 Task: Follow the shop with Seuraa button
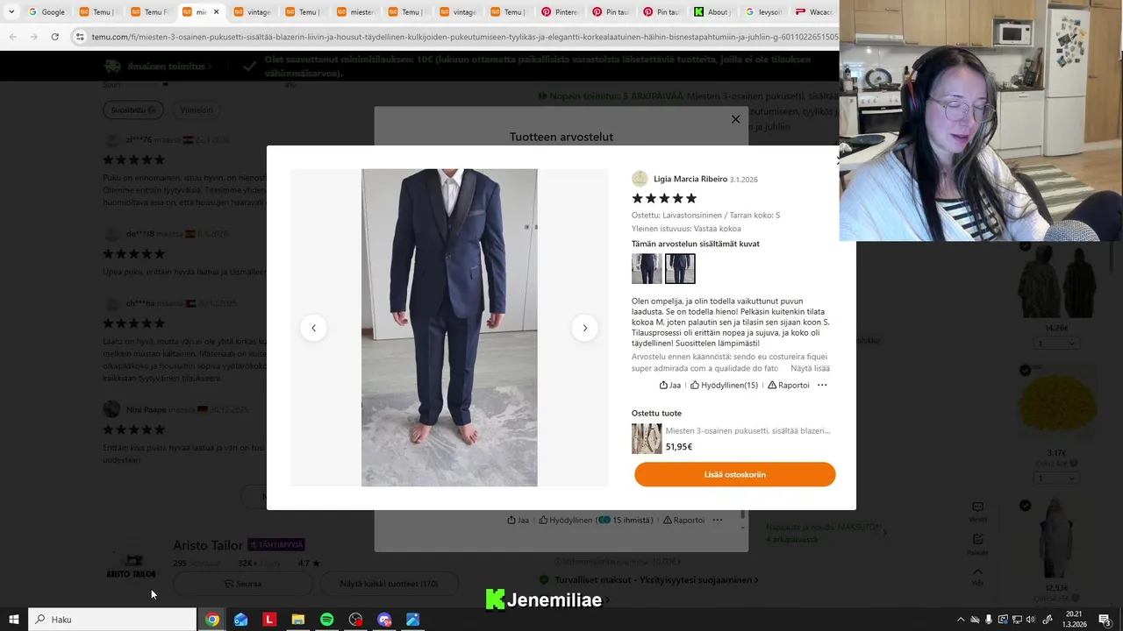point(243,584)
